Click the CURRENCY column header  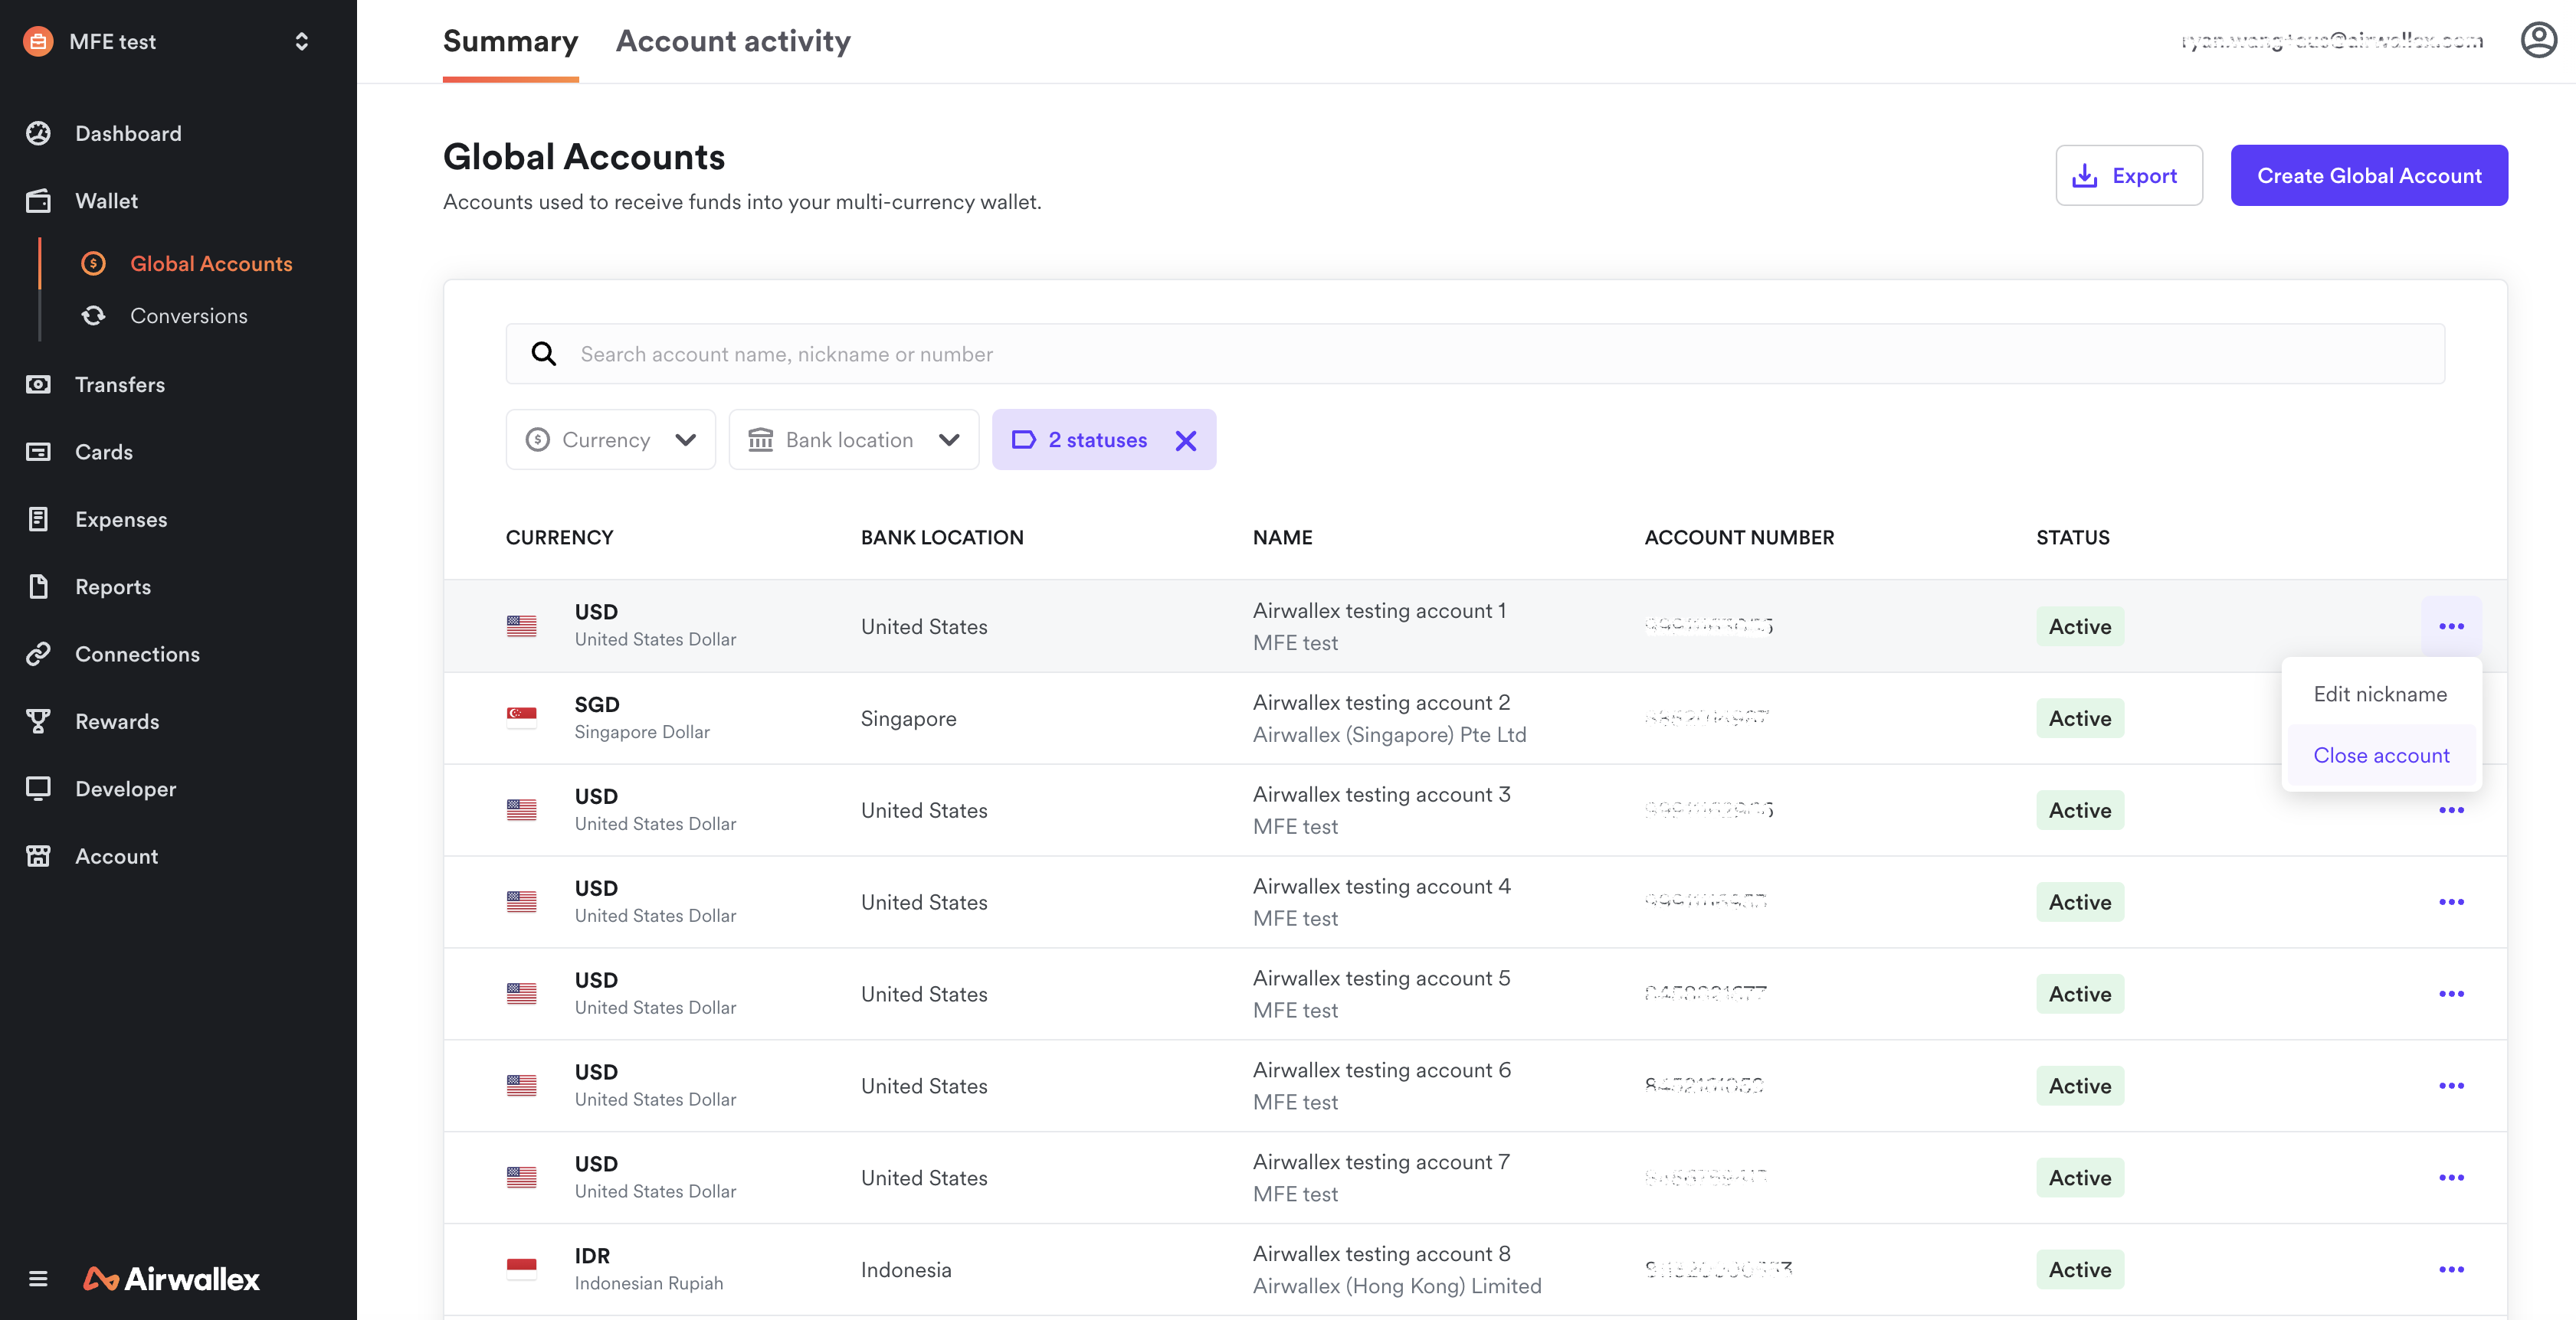pos(559,537)
